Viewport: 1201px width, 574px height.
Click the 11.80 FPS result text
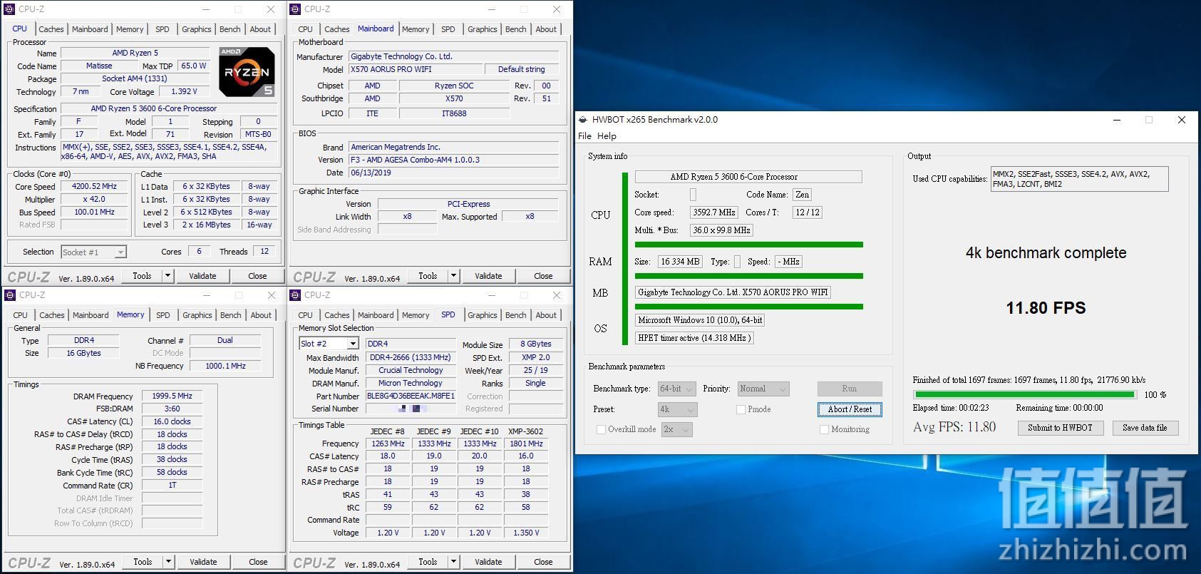tap(1046, 308)
